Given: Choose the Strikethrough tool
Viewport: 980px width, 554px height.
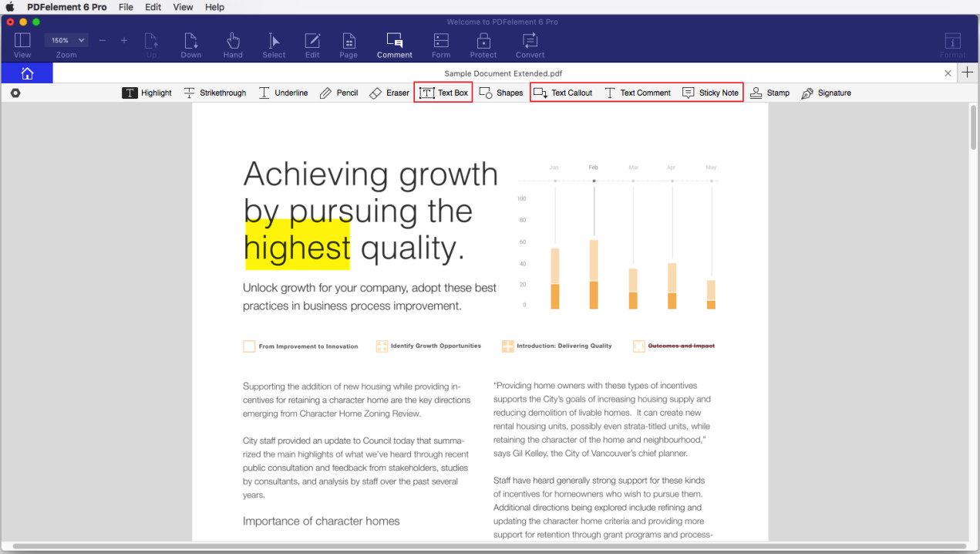Looking at the screenshot, I should click(214, 93).
